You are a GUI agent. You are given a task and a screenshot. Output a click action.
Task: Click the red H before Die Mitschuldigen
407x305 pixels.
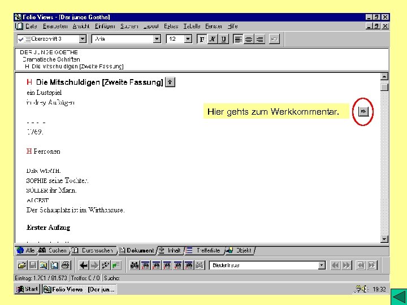[29, 82]
